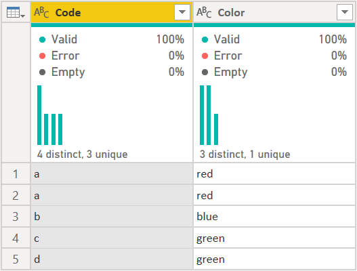The width and height of the screenshot is (357, 271).
Task: Click Valid 100% in Code column profile
Action: click(x=112, y=39)
